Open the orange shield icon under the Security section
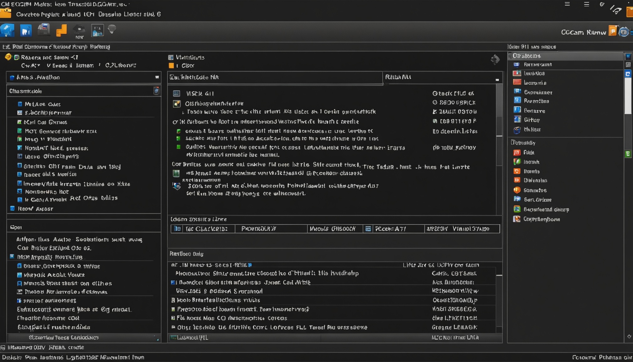The width and height of the screenshot is (633, 362). click(517, 190)
